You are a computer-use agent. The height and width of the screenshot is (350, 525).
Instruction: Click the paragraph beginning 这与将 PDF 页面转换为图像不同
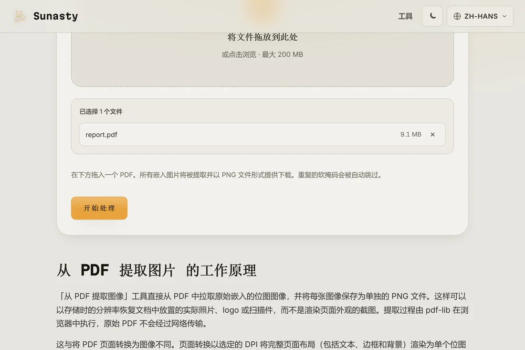point(261,345)
